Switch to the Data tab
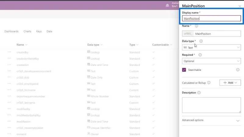 click(x=49, y=31)
